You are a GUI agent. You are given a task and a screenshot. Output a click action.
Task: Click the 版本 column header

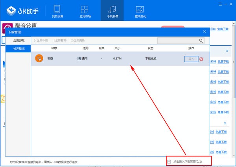(x=101, y=48)
